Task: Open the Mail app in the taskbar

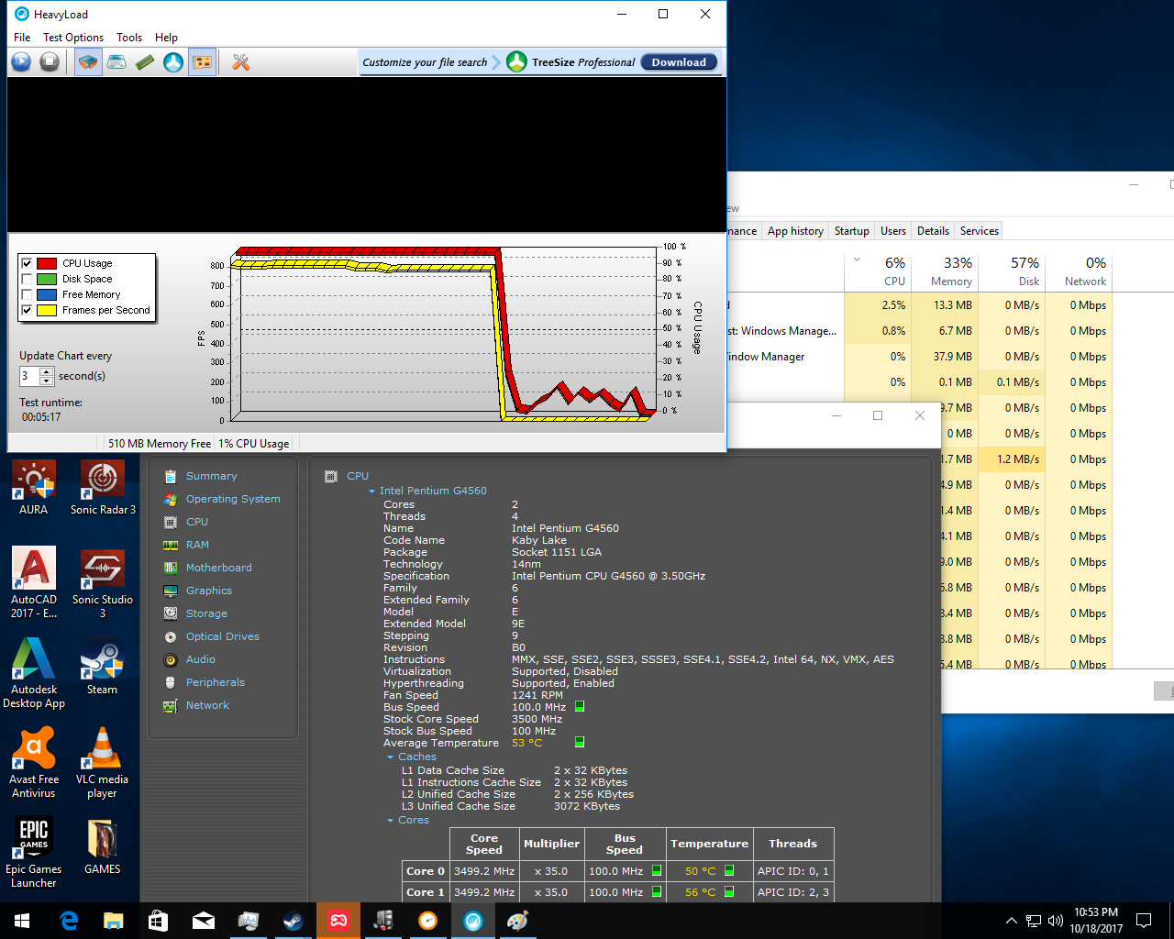Action: tap(204, 921)
